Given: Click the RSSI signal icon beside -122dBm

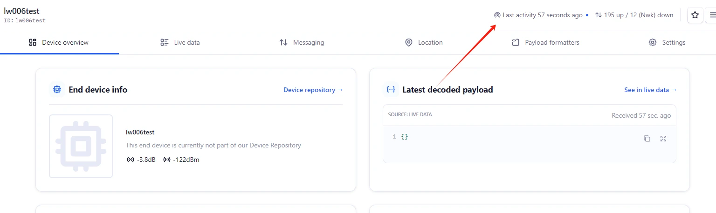Looking at the screenshot, I should point(167,160).
